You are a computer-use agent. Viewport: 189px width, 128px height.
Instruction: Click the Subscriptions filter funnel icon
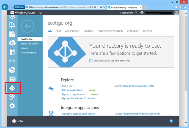[136, 13]
